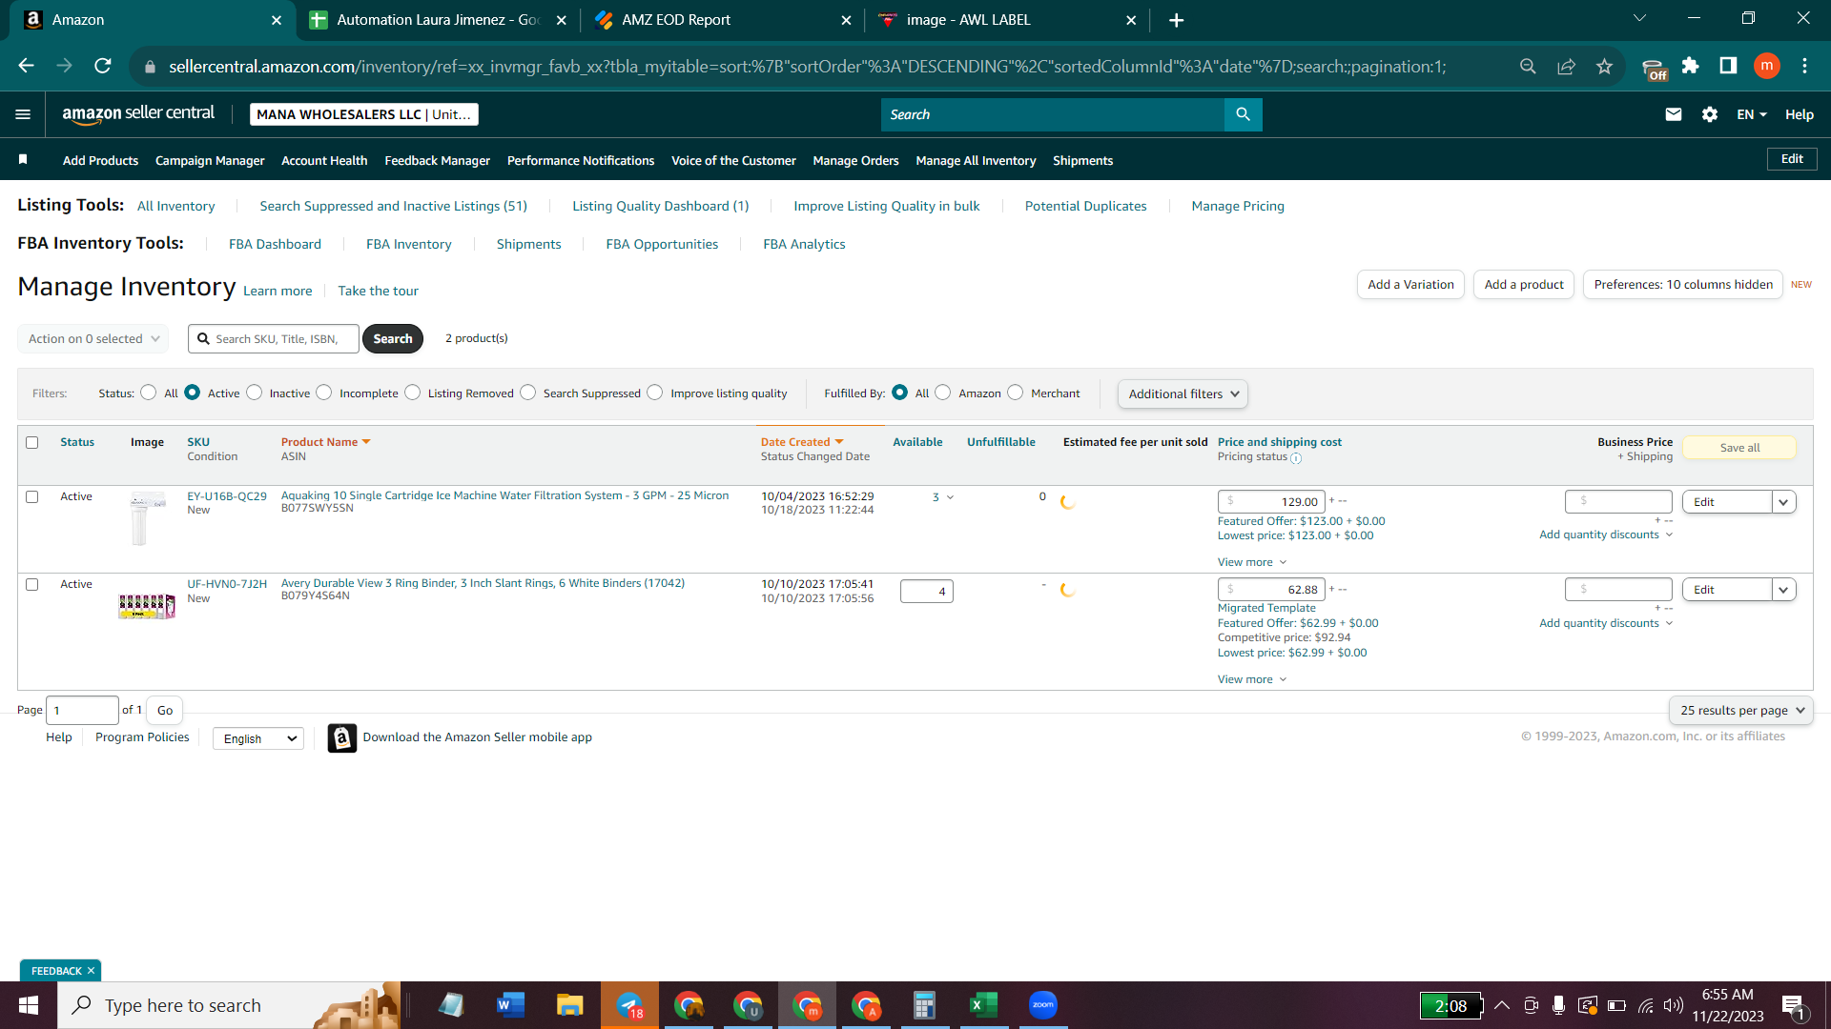The image size is (1831, 1029).
Task: Open File Explorer from the taskbar
Action: click(x=569, y=1005)
